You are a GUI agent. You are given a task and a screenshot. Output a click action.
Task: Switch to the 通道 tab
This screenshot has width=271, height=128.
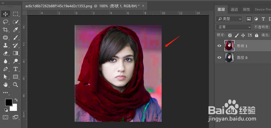(x=234, y=9)
